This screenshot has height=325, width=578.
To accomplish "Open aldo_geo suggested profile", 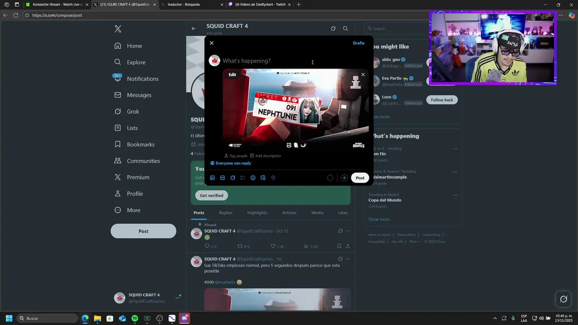I will click(x=391, y=60).
